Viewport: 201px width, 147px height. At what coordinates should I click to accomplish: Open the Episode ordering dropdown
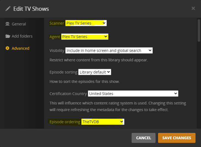(103, 122)
